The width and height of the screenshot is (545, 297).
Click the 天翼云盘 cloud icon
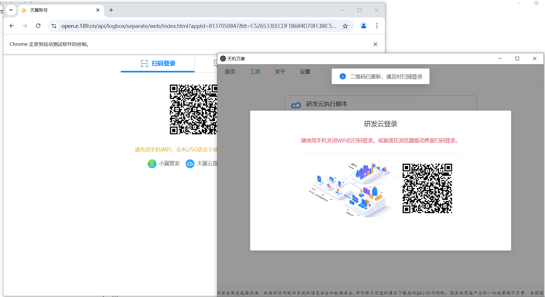(x=190, y=163)
